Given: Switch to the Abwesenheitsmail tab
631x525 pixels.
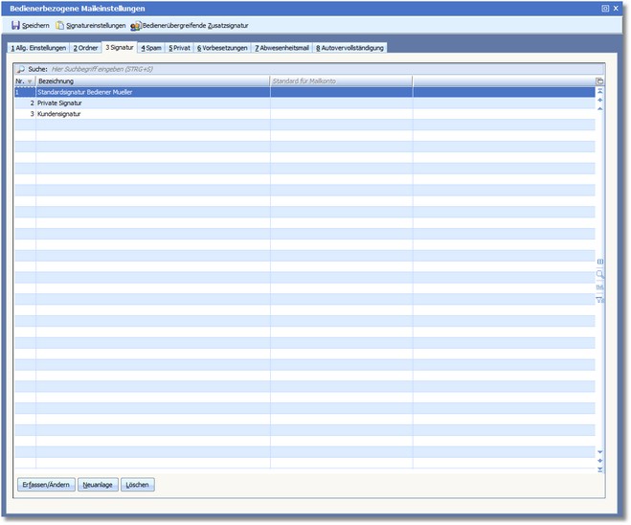Looking at the screenshot, I should point(282,48).
